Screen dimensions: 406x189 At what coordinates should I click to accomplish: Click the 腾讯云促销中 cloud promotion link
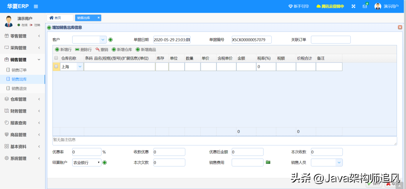point(330,6)
